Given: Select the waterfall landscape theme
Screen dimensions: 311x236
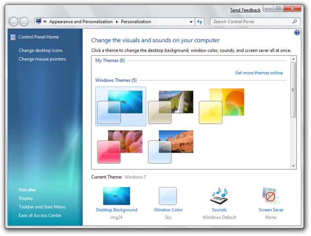Looking at the screenshot, I should point(171,107).
